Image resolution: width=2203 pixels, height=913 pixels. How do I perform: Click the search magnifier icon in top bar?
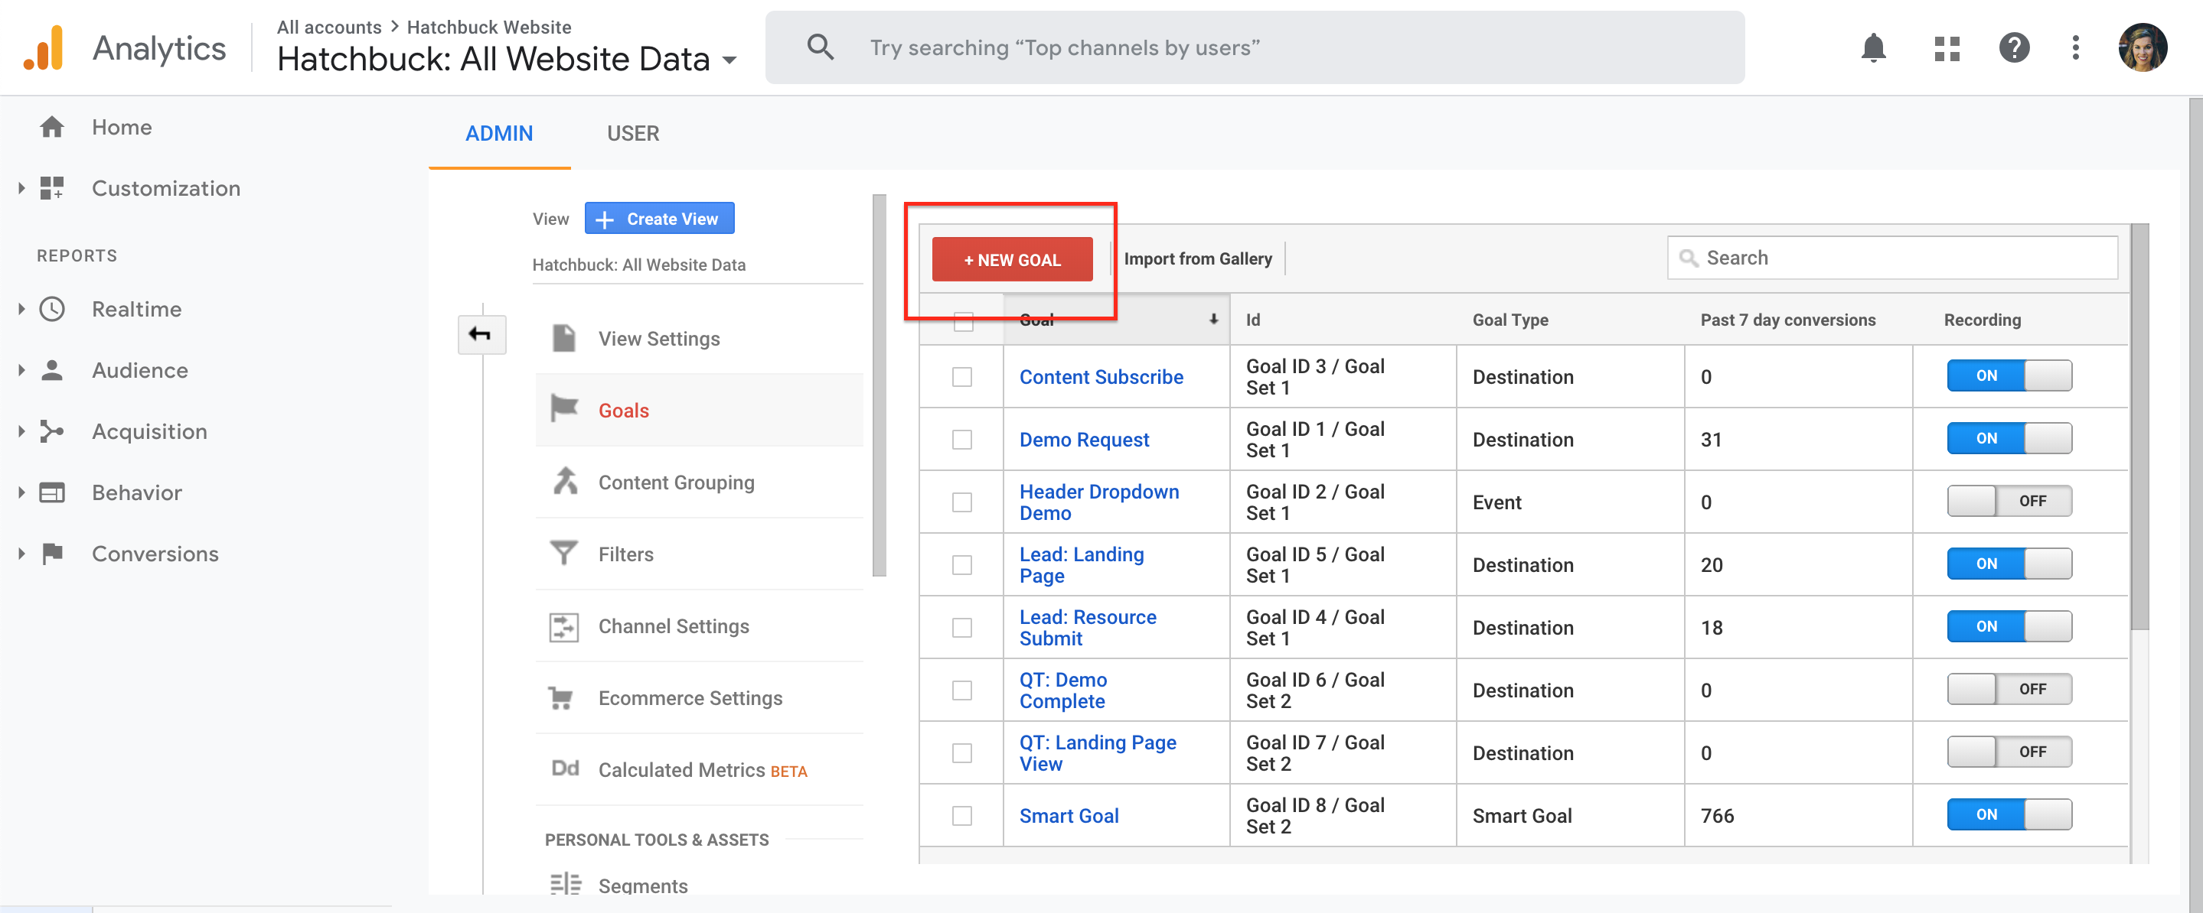(820, 48)
